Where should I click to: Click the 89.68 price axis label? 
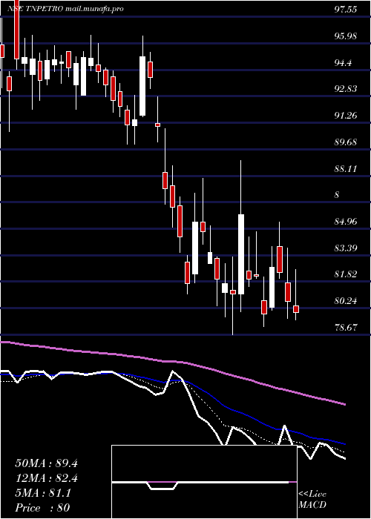[x=346, y=142]
